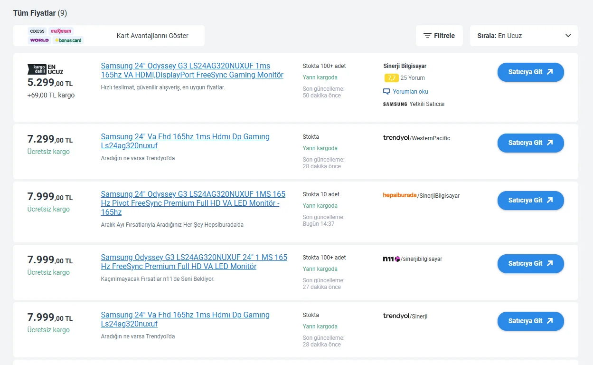
Task: Click the chevron arrow in the sort box
Action: (x=568, y=36)
